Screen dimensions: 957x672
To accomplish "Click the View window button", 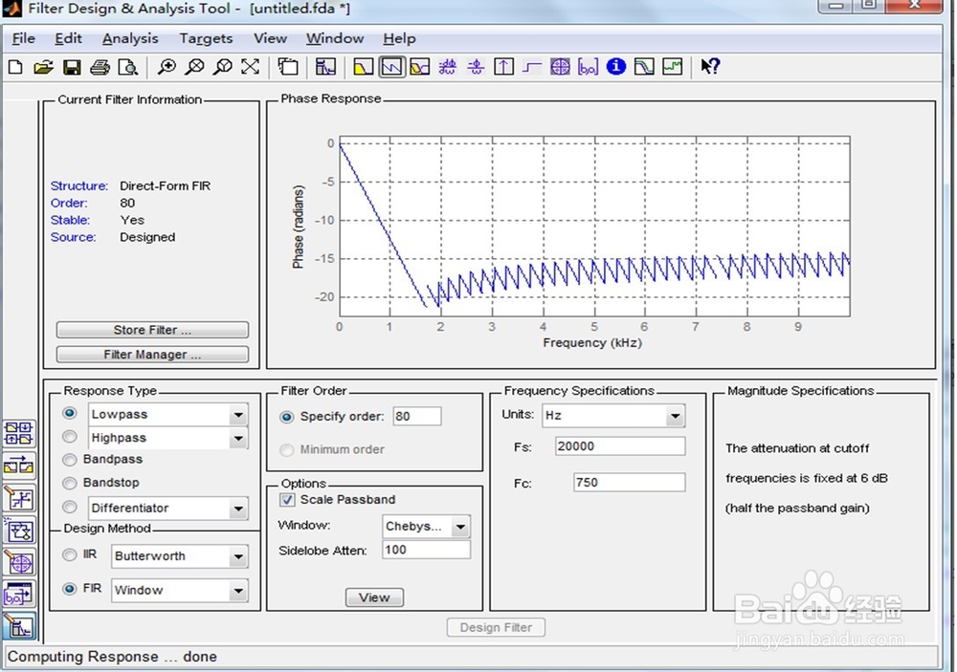I will tap(374, 597).
